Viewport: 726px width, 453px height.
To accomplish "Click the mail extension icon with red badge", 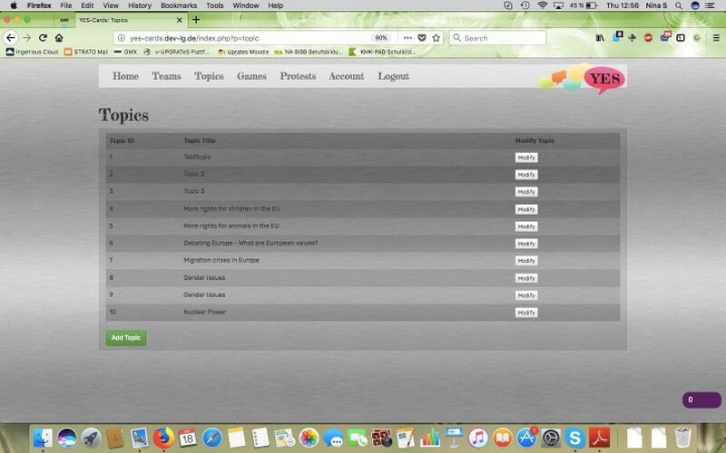I will (x=665, y=37).
